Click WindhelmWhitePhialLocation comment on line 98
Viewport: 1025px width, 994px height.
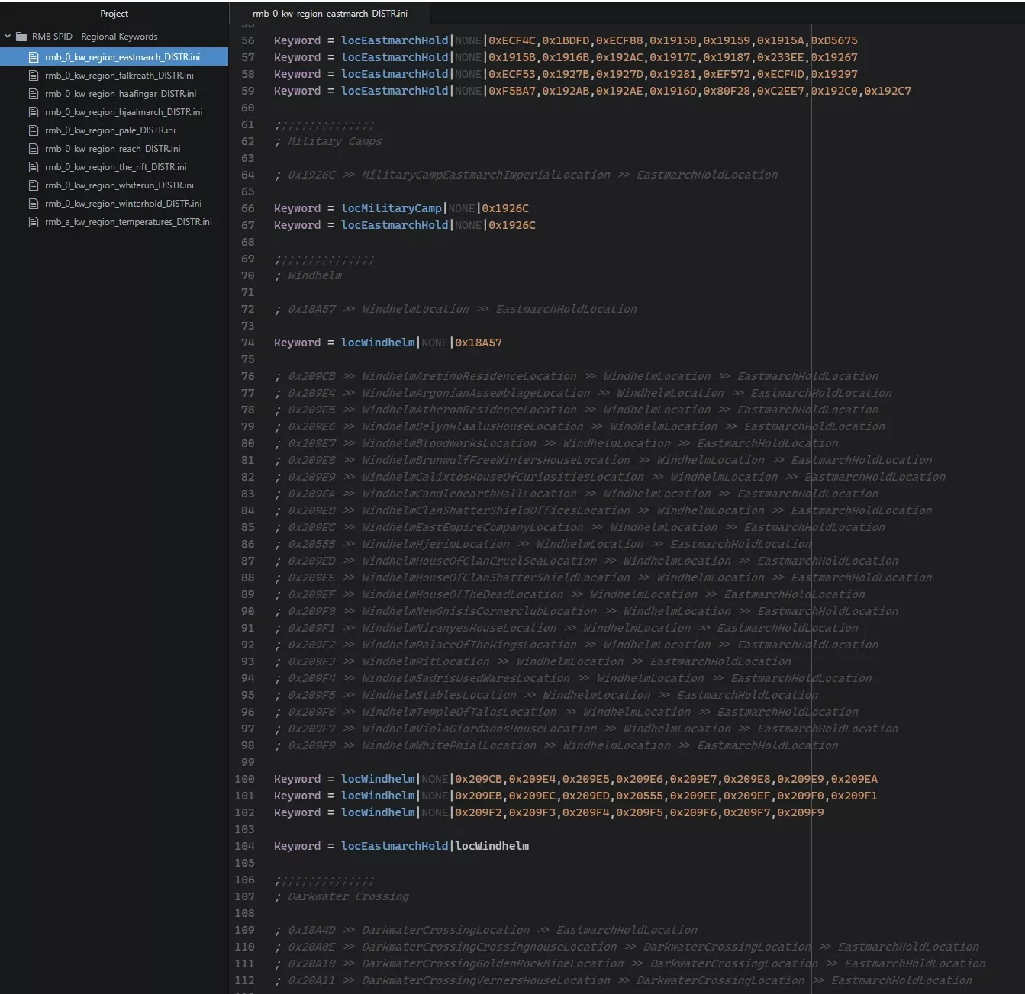[449, 745]
